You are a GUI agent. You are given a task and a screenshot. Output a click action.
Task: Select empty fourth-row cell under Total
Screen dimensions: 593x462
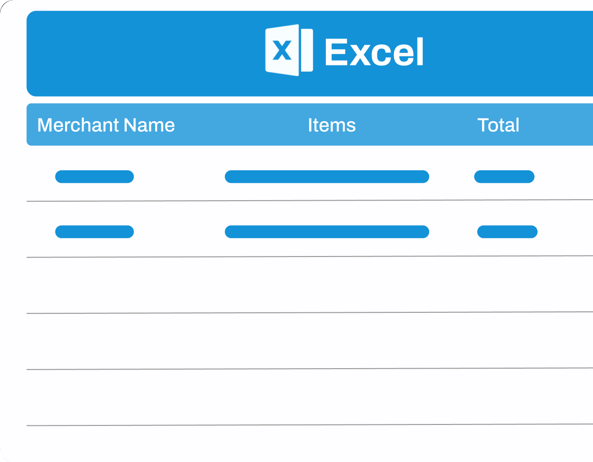[x=504, y=341]
